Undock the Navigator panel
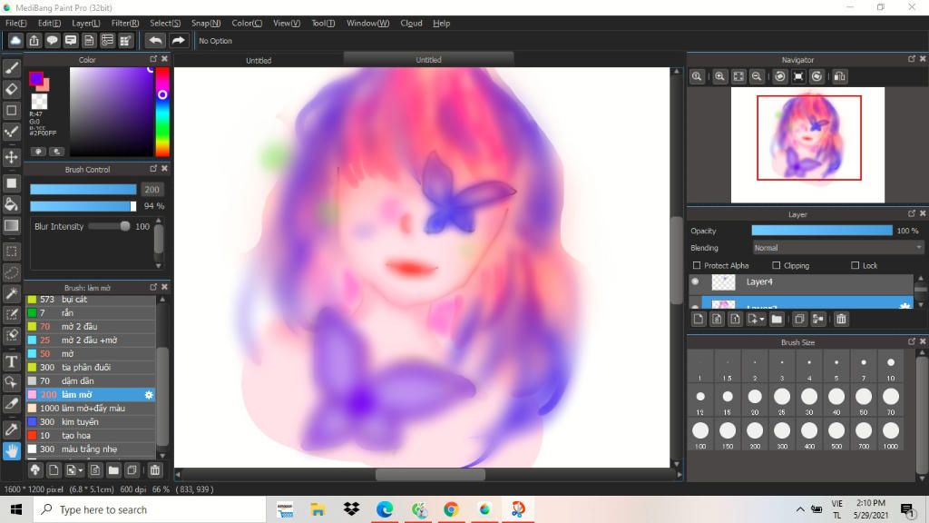 pyautogui.click(x=911, y=59)
